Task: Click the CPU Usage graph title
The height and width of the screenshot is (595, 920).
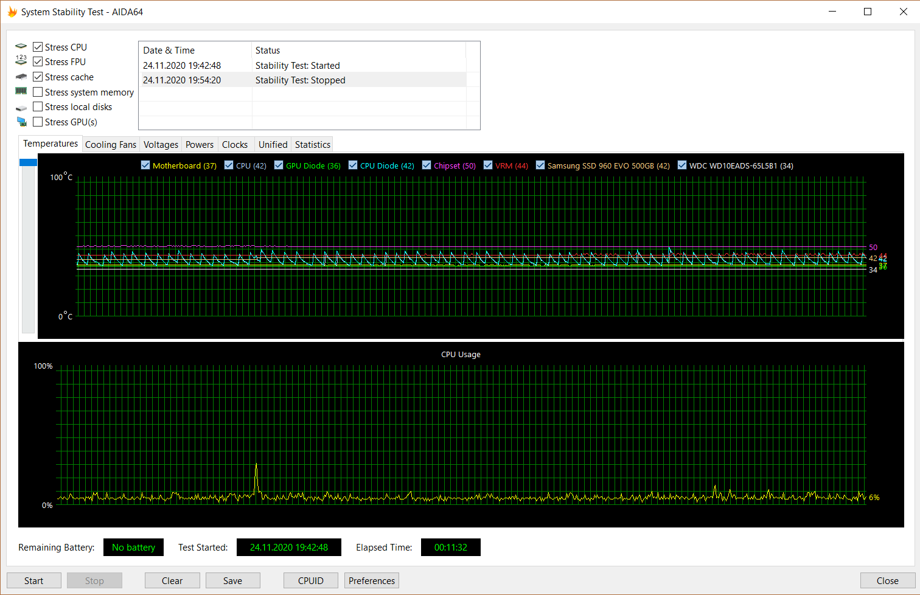Action: pyautogui.click(x=461, y=354)
